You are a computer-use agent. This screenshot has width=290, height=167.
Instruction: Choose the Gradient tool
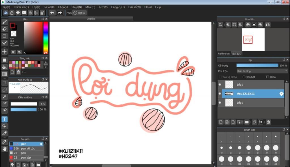[5, 74]
